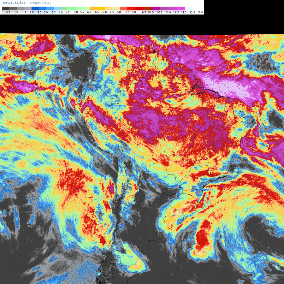
Task: Click the 7.0 legend value
Action: [x=105, y=12]
